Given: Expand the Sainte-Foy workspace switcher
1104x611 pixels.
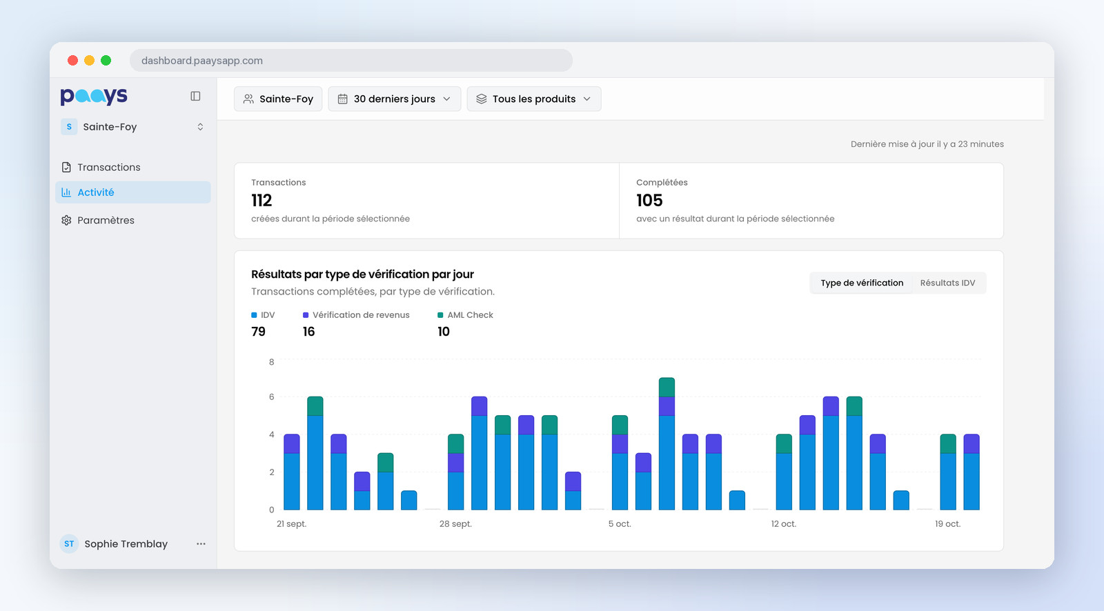Looking at the screenshot, I should (x=133, y=127).
